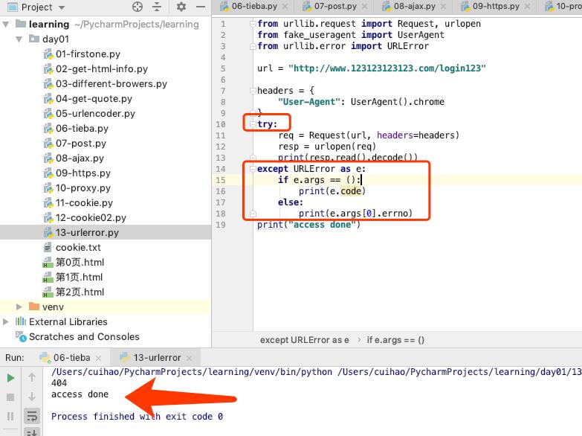Expand the venv folder
582x436 pixels.
pyautogui.click(x=19, y=307)
